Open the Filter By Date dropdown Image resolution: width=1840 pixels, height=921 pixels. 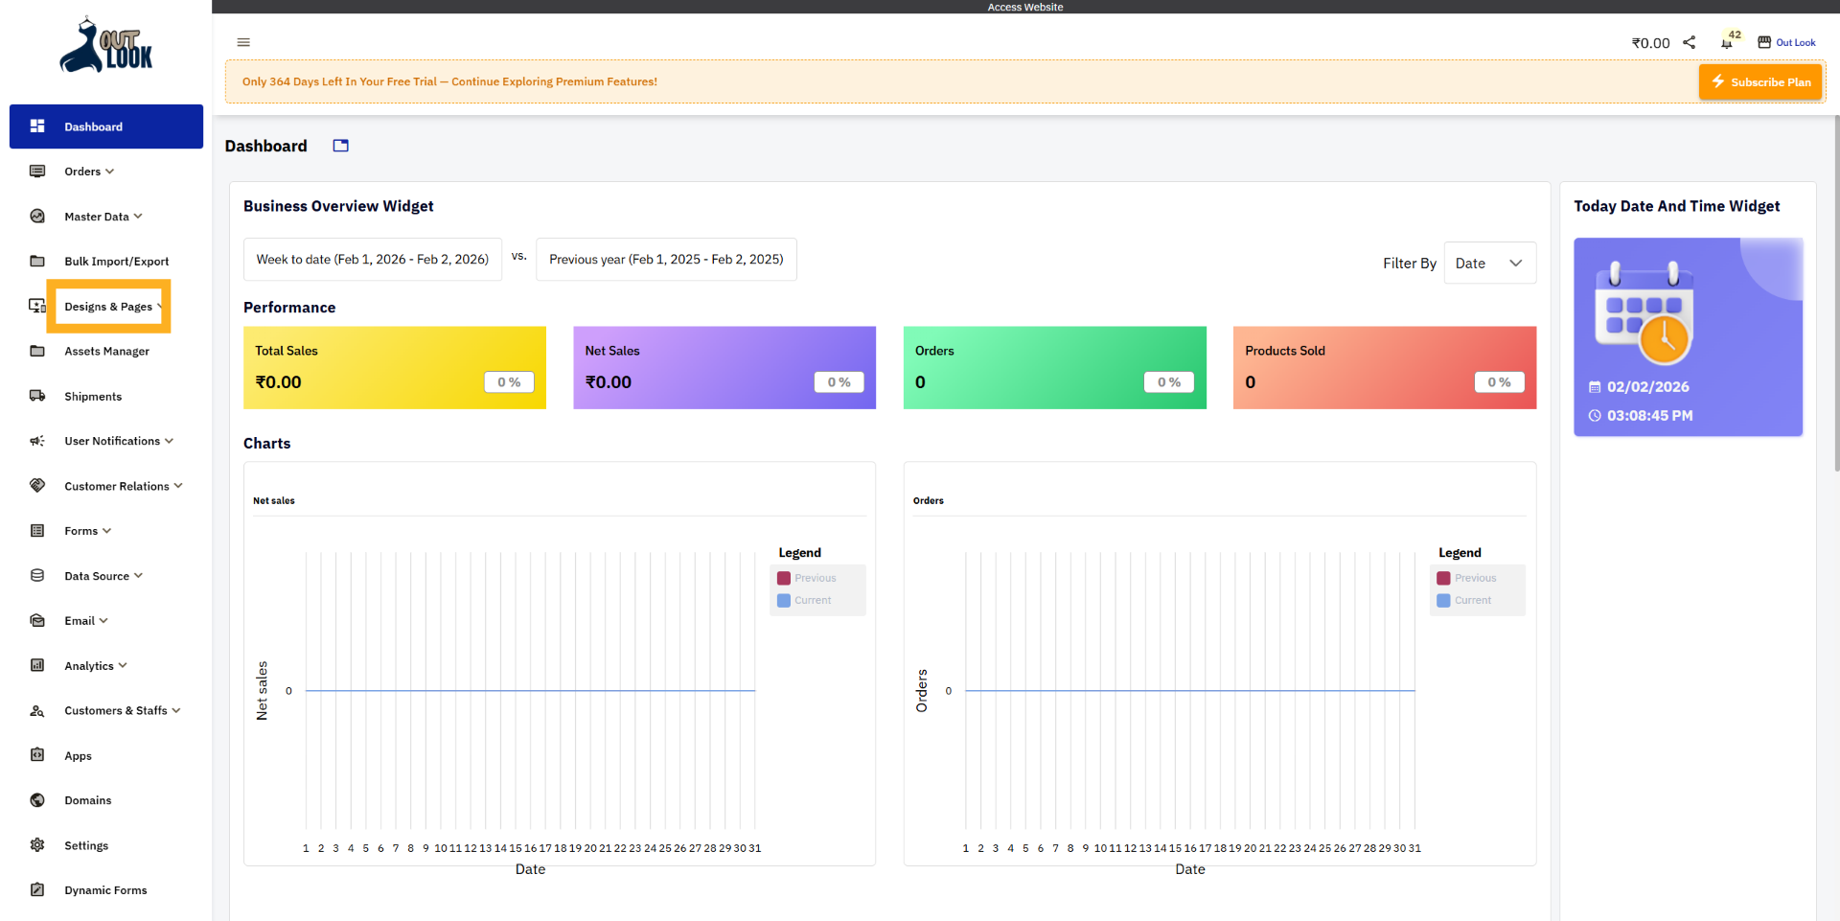pos(1489,264)
